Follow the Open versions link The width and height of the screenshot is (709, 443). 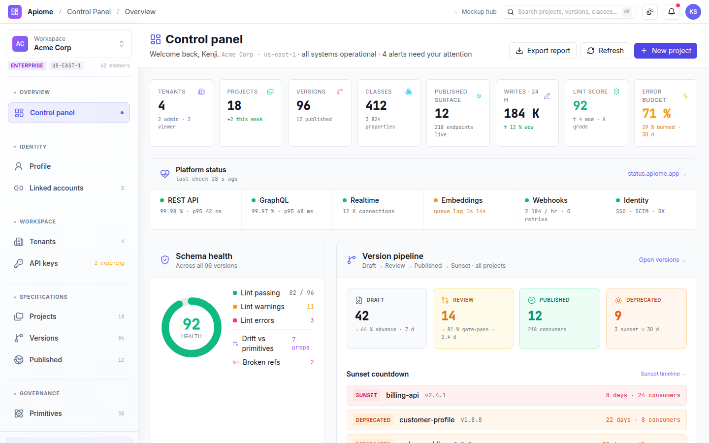pos(663,260)
